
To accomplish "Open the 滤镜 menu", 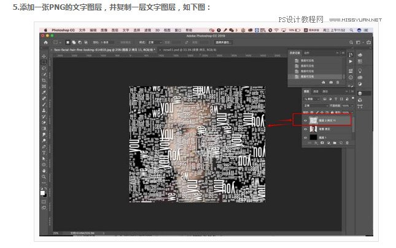I will click(147, 30).
